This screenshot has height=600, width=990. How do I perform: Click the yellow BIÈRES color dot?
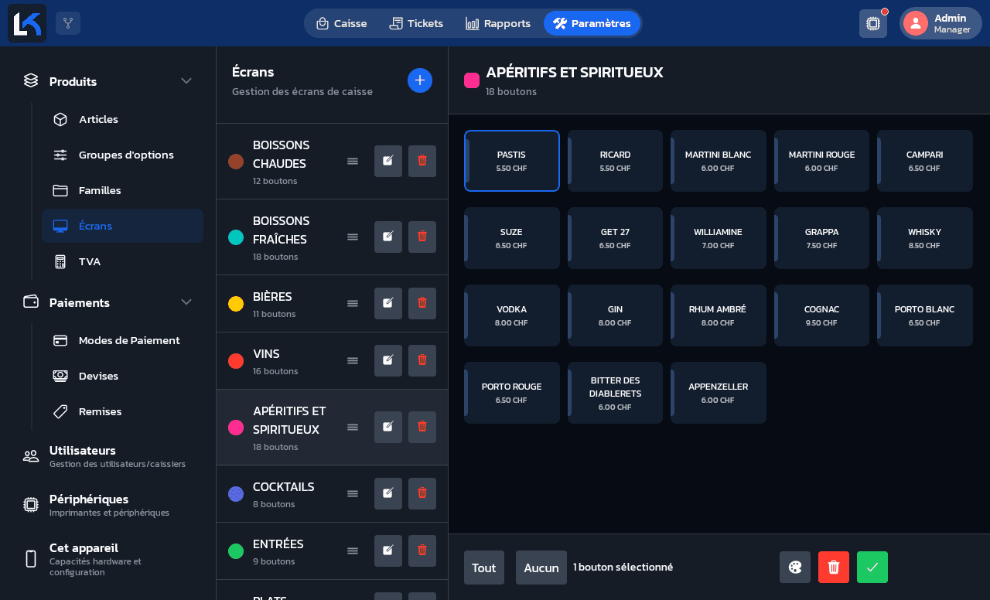[x=236, y=304]
